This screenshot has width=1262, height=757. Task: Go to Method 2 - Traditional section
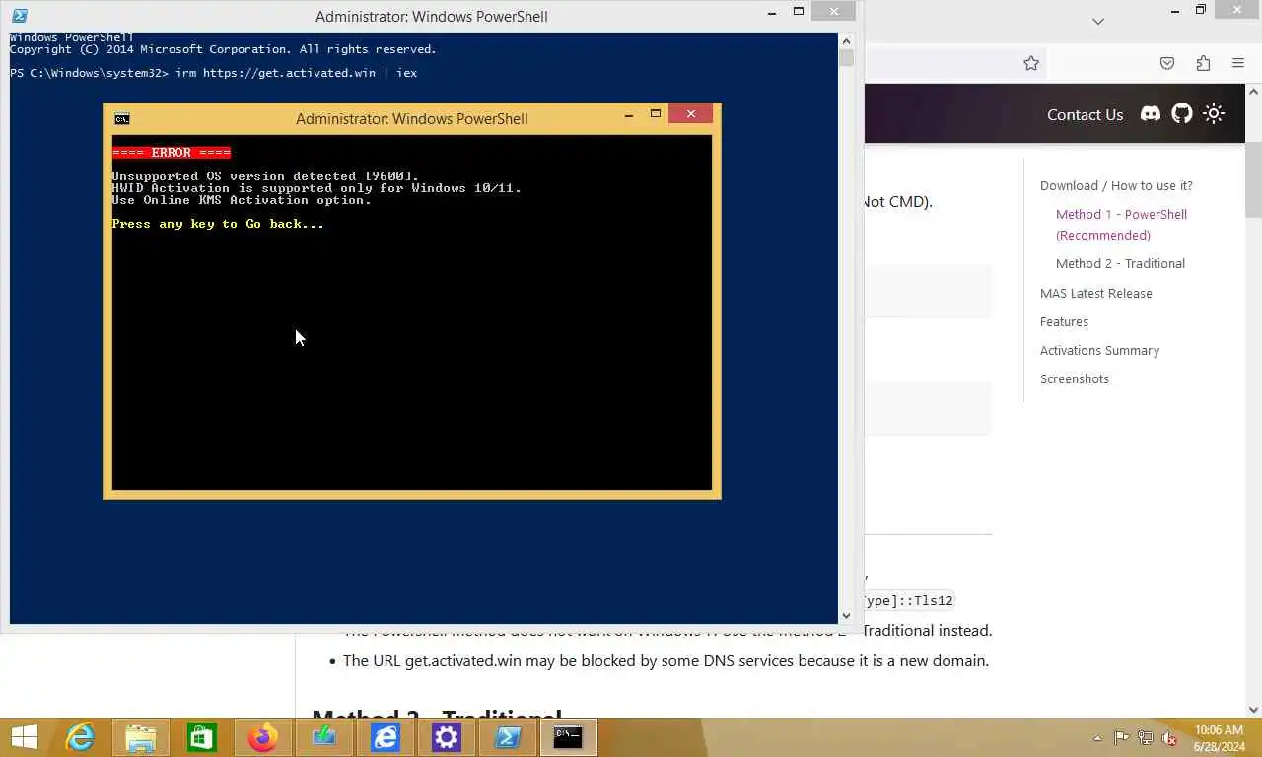pos(1120,263)
